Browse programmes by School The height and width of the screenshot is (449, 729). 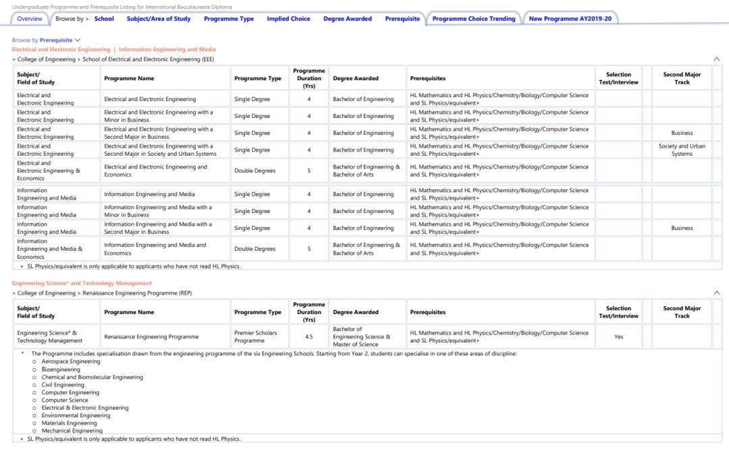pyautogui.click(x=104, y=19)
